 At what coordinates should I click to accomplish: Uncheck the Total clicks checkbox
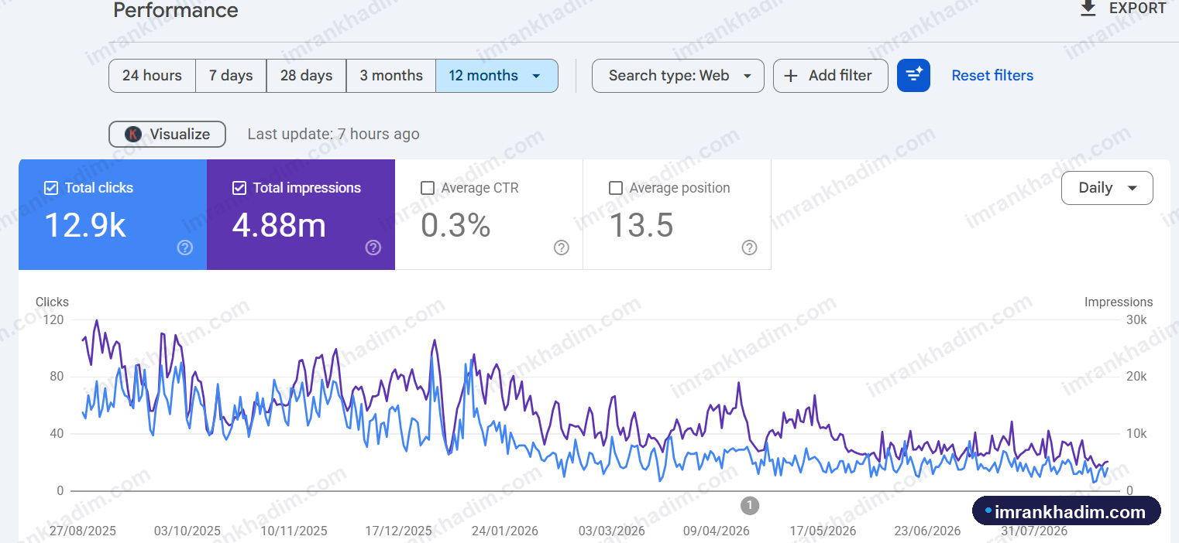51,187
